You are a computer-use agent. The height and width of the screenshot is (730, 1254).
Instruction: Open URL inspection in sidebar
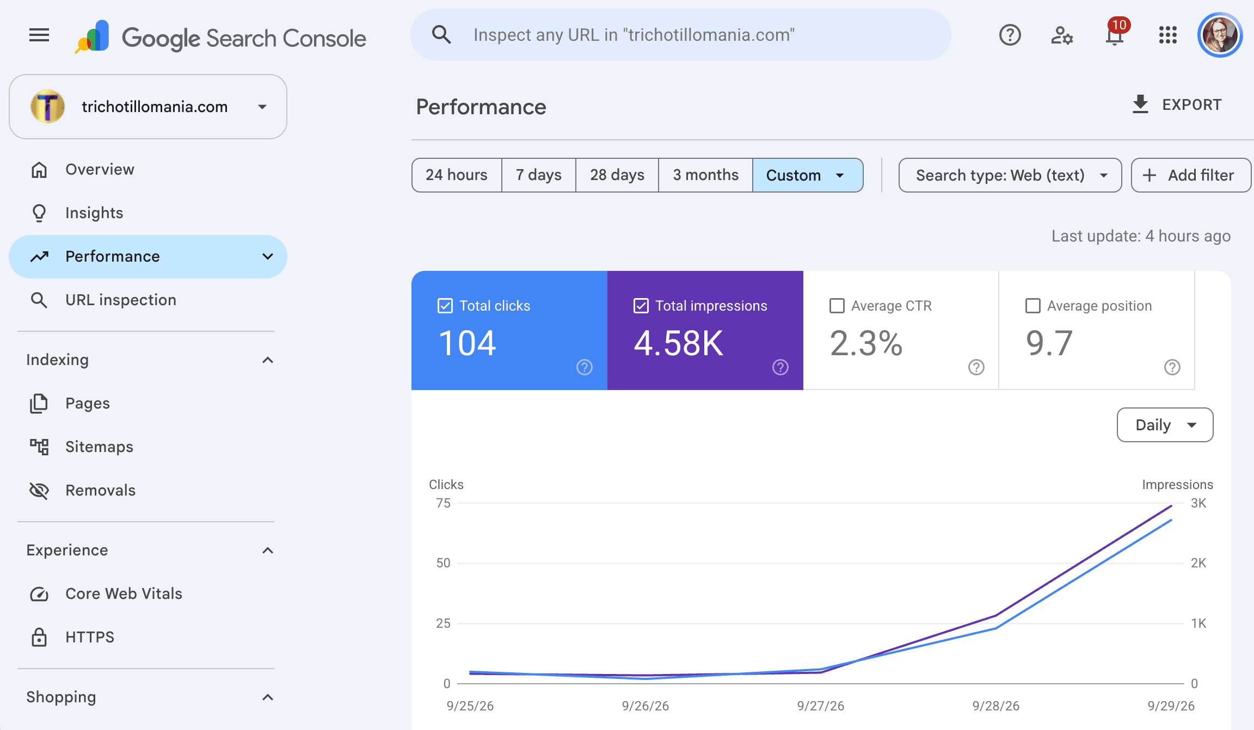pyautogui.click(x=148, y=300)
